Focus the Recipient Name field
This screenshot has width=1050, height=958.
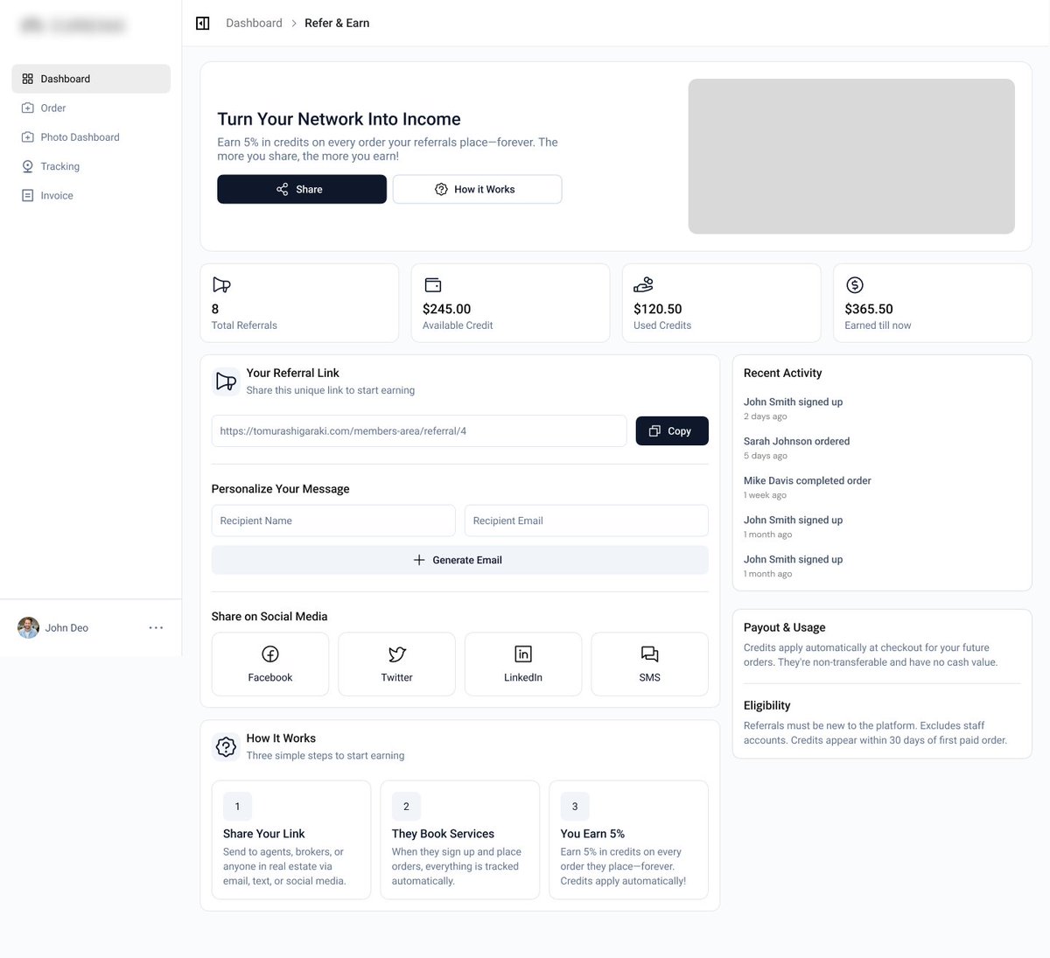pyautogui.click(x=333, y=521)
